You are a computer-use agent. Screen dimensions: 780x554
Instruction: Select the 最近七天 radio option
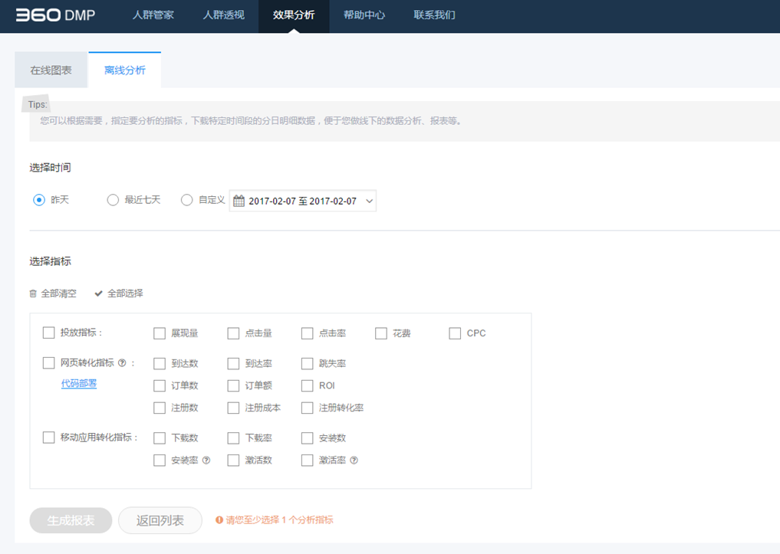click(113, 200)
